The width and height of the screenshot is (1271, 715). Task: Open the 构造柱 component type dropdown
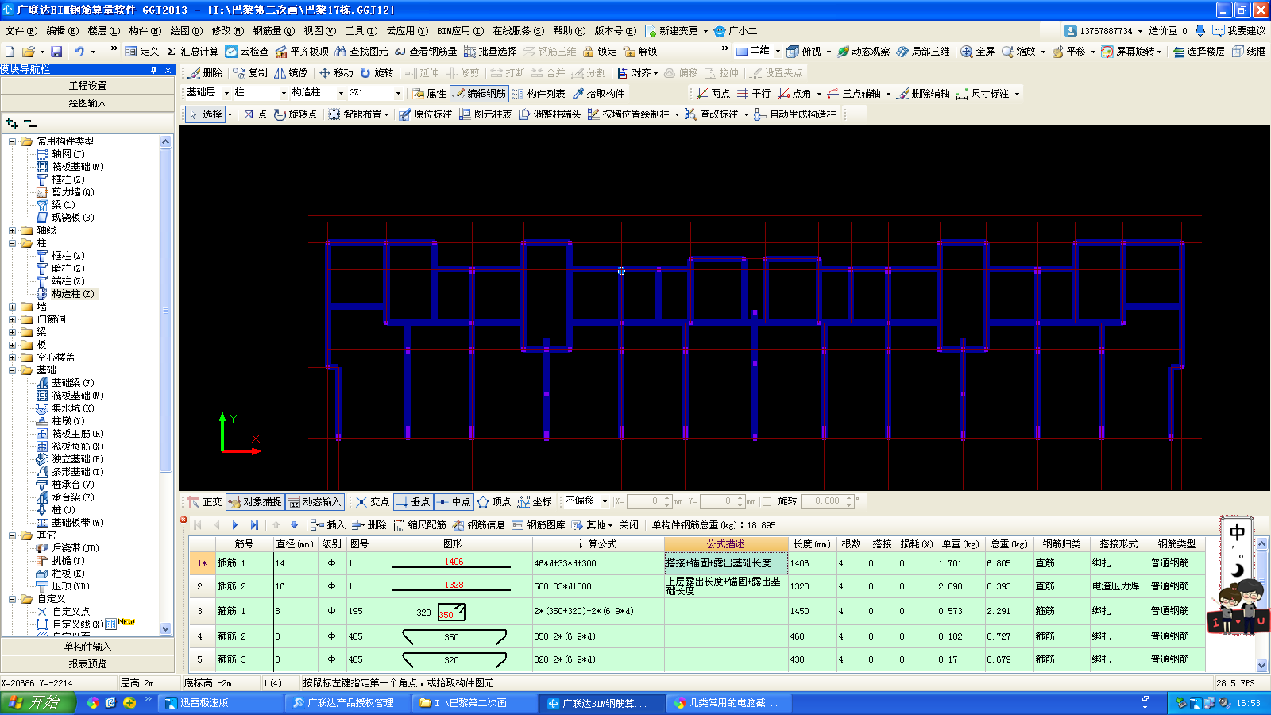pos(342,93)
